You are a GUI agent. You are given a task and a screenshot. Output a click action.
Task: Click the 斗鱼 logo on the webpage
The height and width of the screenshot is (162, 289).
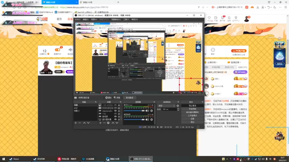(x=42, y=19)
